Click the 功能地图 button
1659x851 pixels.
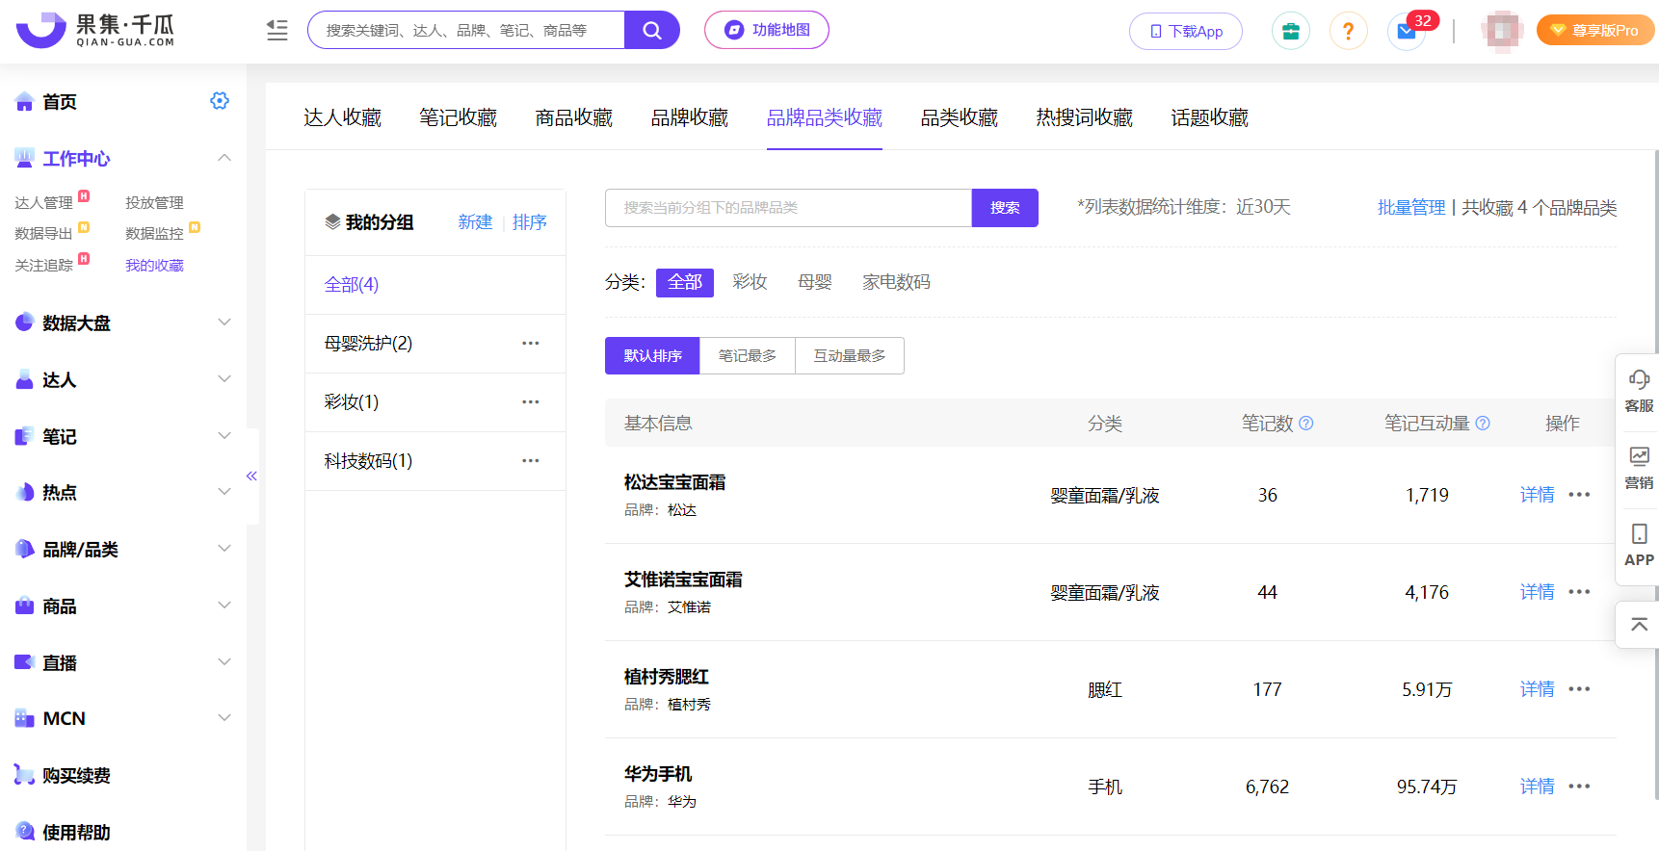coord(767,30)
